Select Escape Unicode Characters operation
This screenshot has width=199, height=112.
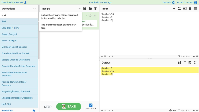(x=19, y=60)
